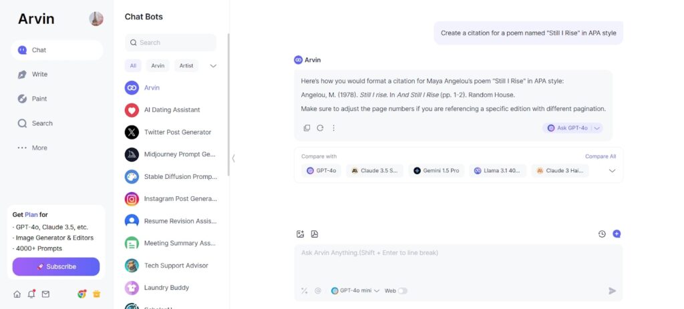This screenshot has width=684, height=309.
Task: Open chat history clock icon
Action: [x=602, y=234]
